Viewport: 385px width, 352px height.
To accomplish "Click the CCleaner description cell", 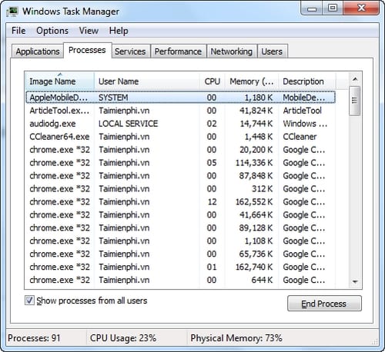I will [300, 137].
